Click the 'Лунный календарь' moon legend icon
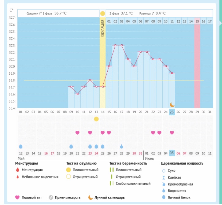222x205 pixels. tap(91, 197)
